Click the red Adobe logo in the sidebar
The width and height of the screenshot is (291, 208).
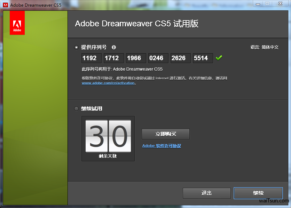coord(17,23)
